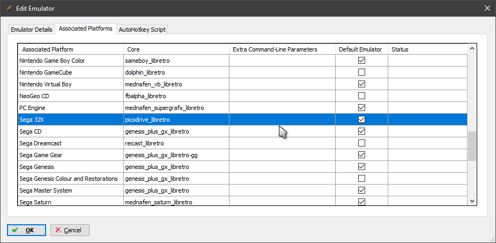Click the pencil icon in title bar
The height and width of the screenshot is (243, 496).
[x=9, y=8]
